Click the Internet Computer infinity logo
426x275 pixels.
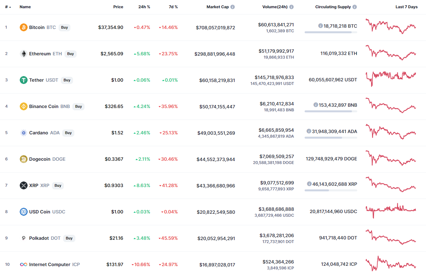[x=23, y=264]
